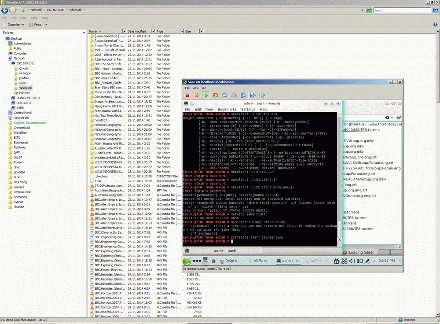Viewport: 440px width, 324px height.
Task: Open Bookmarks menu in Konsole
Action: (x=227, y=109)
